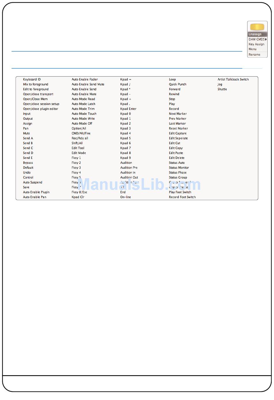Choose the Stop command
This screenshot has width=274, height=400.
pos(172,99)
